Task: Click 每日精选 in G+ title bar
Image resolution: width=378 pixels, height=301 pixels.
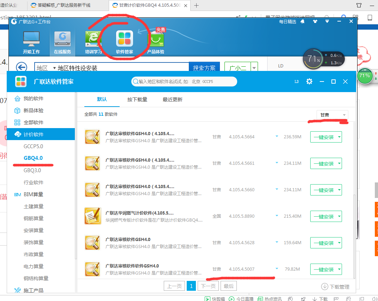Action: [x=287, y=22]
